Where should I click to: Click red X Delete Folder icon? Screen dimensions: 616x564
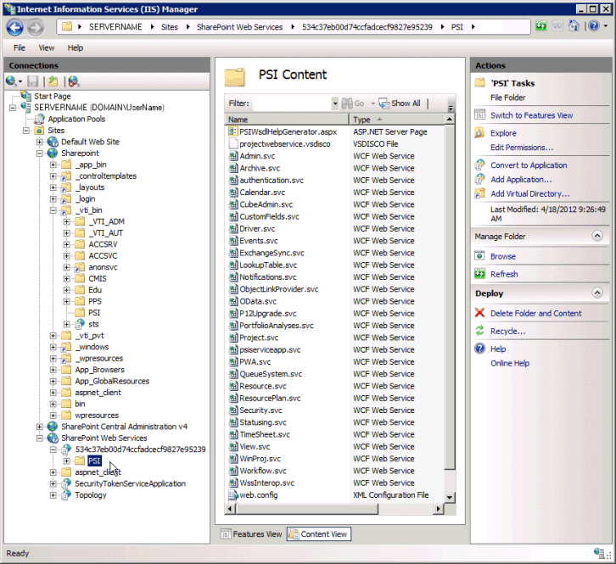pyautogui.click(x=479, y=313)
